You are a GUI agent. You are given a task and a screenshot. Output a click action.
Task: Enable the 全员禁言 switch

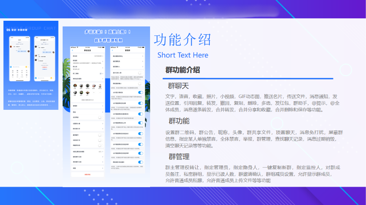[100, 117]
